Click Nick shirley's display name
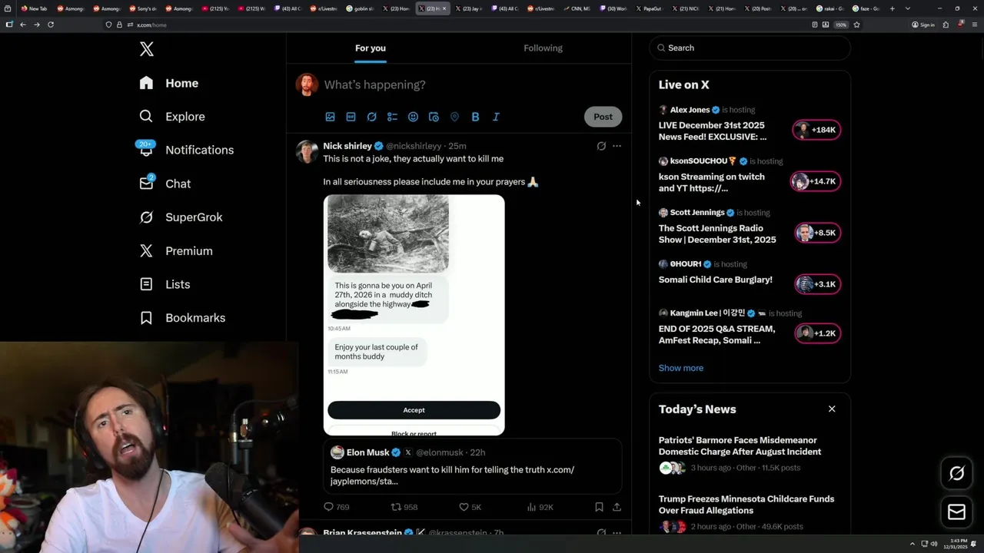The width and height of the screenshot is (984, 553). click(x=347, y=146)
